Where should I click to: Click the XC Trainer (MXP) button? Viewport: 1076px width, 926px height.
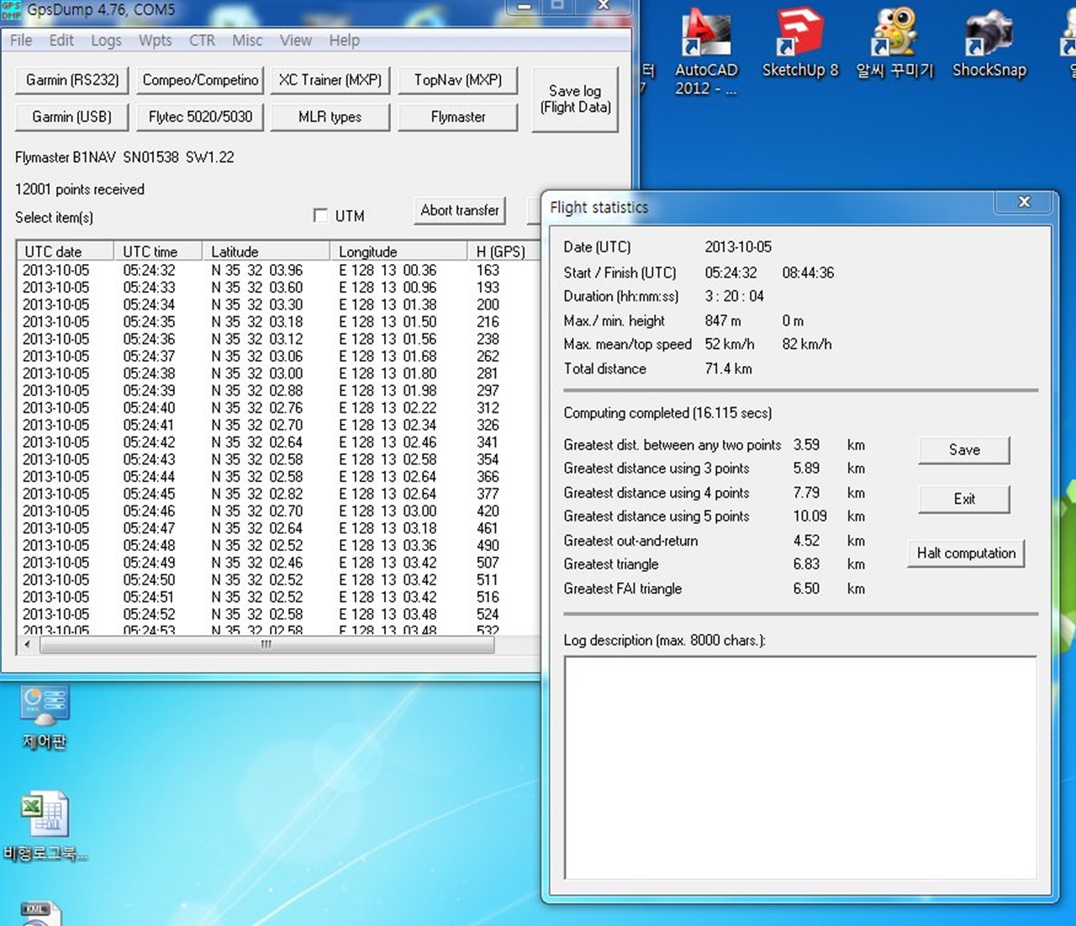(x=330, y=80)
